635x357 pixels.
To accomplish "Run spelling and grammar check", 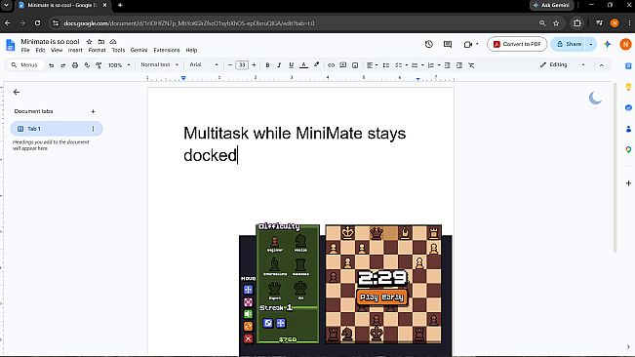I will coord(87,65).
